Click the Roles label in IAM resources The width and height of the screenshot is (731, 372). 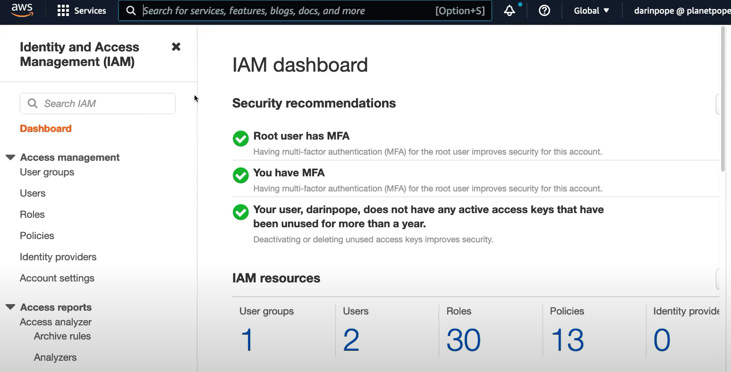click(x=459, y=311)
